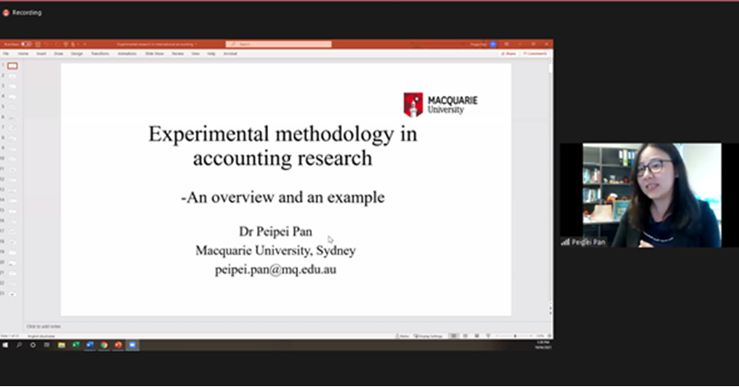Viewport: 739px width, 387px height.
Task: Click the Share button in PowerPoint
Action: (508, 53)
